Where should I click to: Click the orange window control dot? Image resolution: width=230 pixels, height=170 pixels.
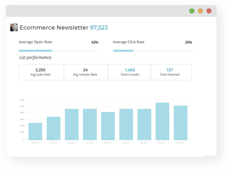200,11
